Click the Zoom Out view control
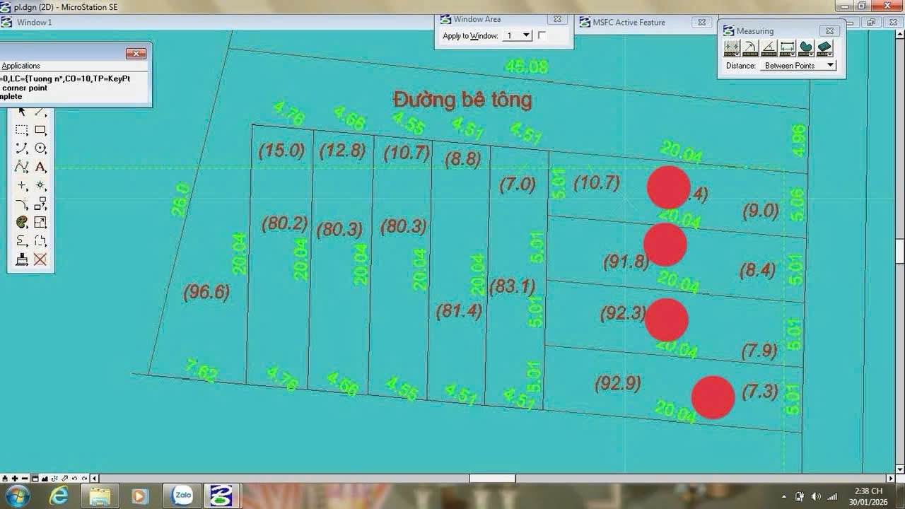The width and height of the screenshot is (905, 509). point(25,479)
